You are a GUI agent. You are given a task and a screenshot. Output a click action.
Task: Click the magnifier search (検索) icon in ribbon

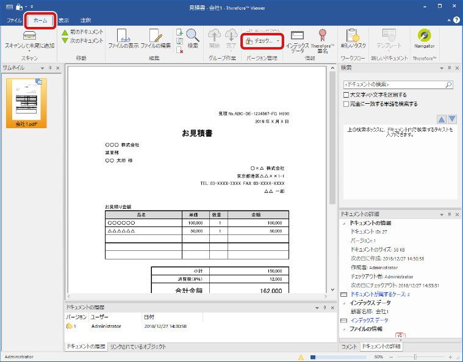(193, 37)
